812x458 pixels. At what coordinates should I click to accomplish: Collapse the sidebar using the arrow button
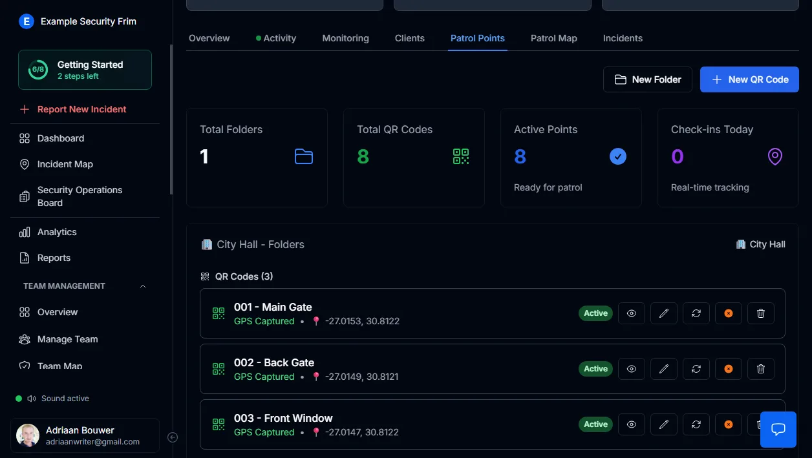click(x=173, y=437)
